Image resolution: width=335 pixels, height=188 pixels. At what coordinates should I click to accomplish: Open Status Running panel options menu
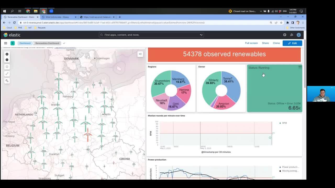point(300,67)
